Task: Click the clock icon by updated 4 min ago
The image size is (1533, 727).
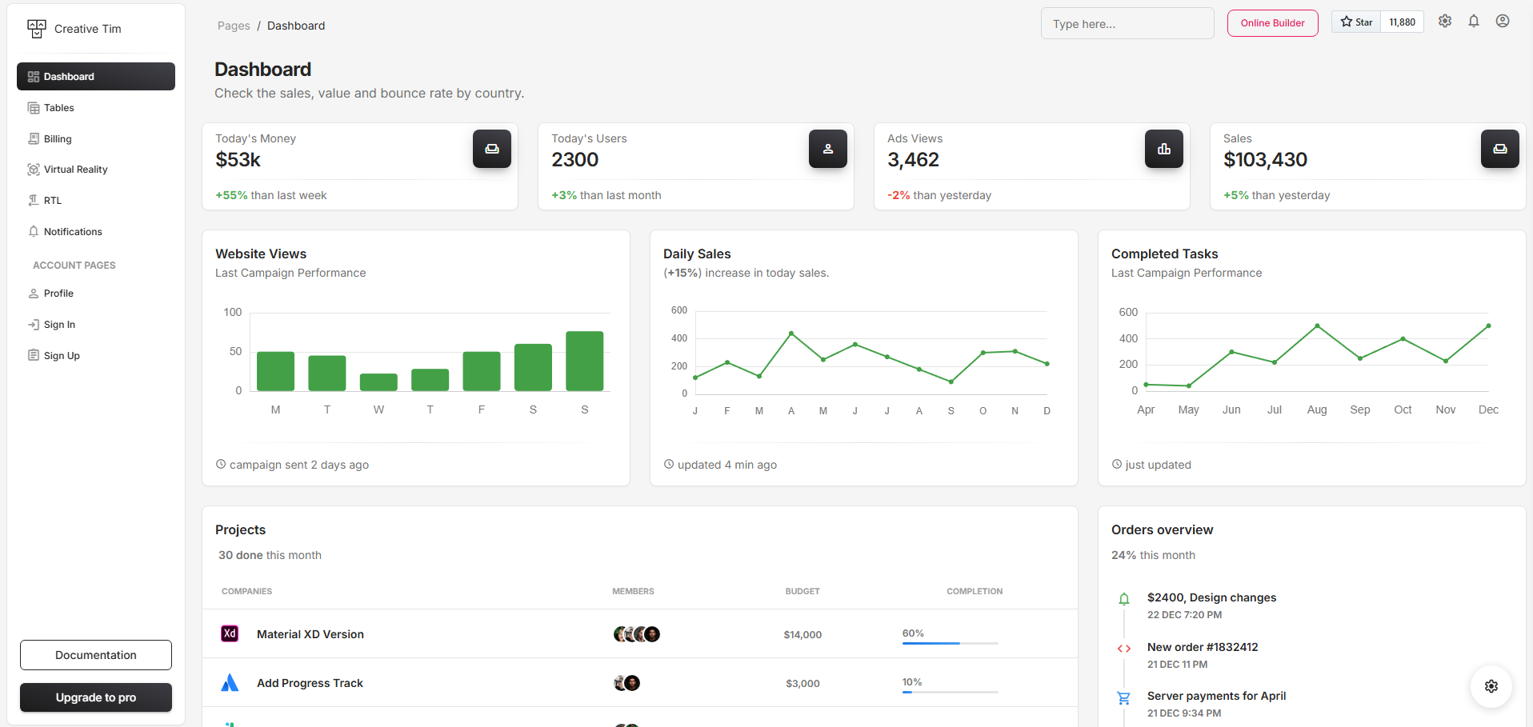Action: 669,464
